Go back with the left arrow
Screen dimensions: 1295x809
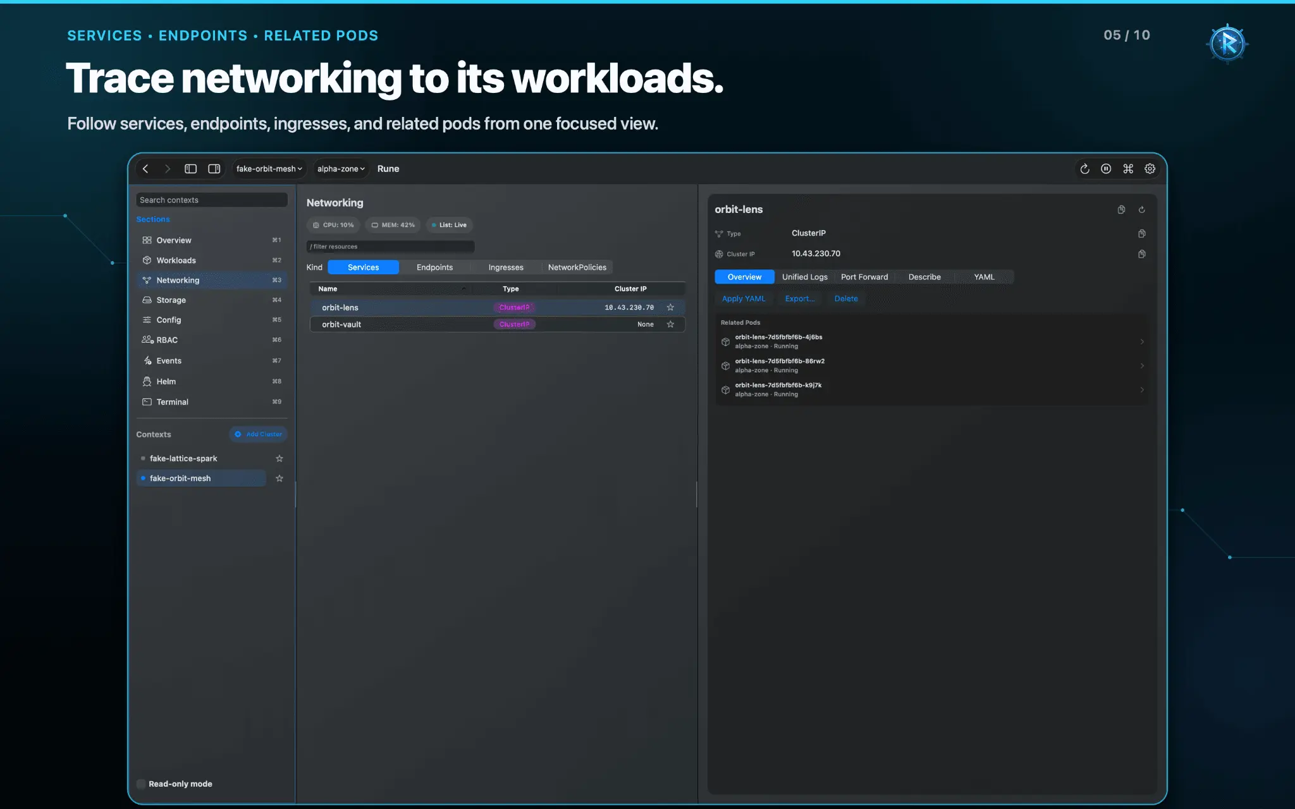click(145, 169)
